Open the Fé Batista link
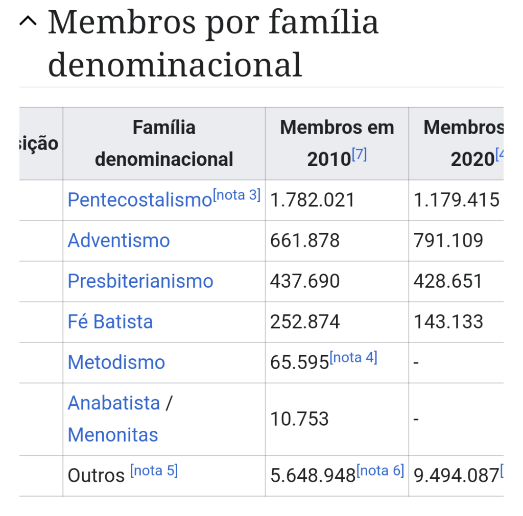This screenshot has height=516, width=523. coord(110,322)
